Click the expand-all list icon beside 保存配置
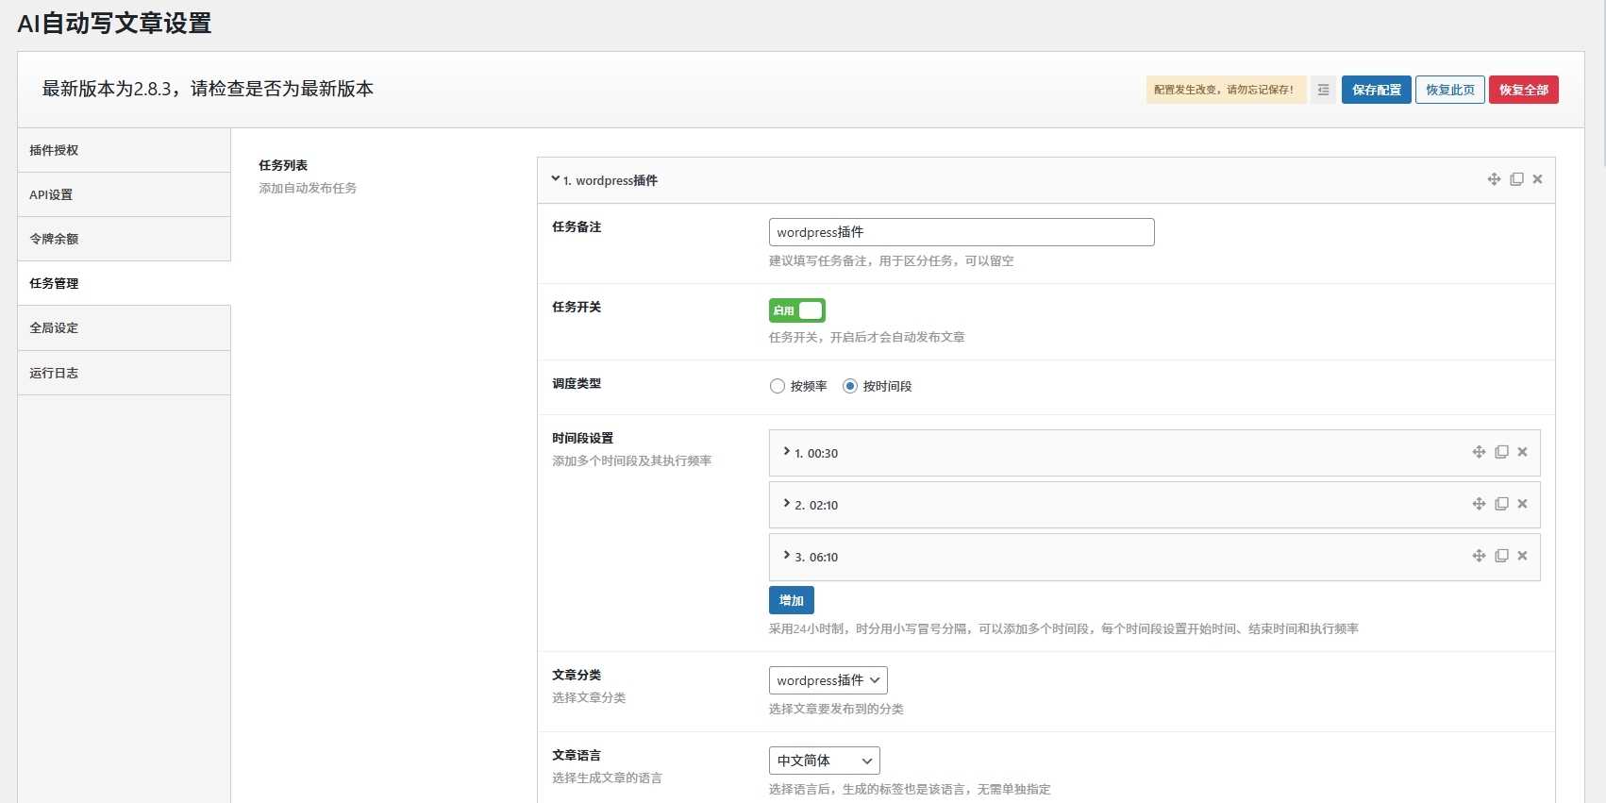The image size is (1606, 803). click(1323, 90)
